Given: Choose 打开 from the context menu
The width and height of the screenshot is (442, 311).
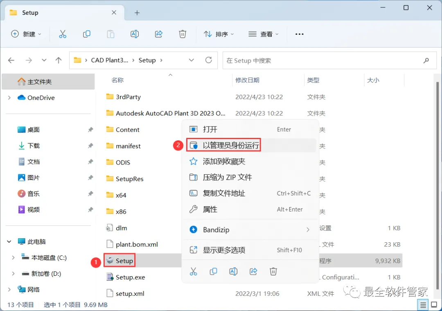Looking at the screenshot, I should (x=250, y=129).
